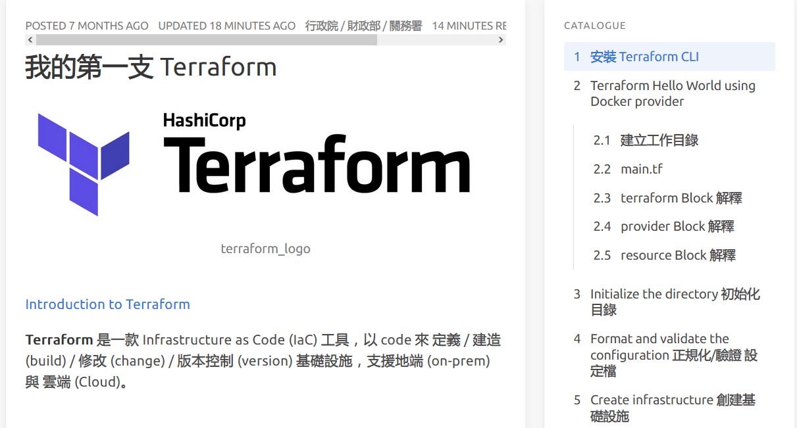
Task: Jump to 2.2 main.tf section
Action: (x=628, y=169)
